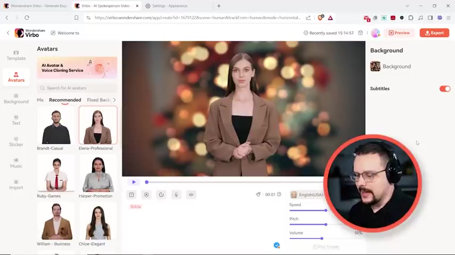The width and height of the screenshot is (455, 255).
Task: Click the text script icon below preview
Action: tap(132, 195)
